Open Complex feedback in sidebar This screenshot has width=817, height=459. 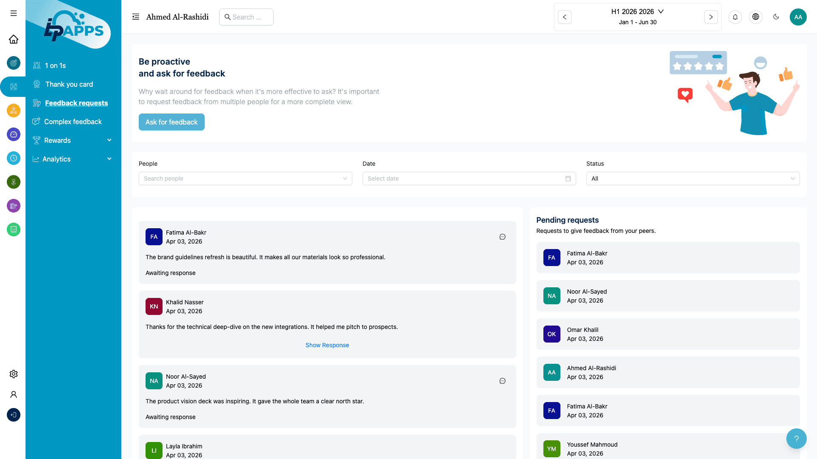coord(73,122)
